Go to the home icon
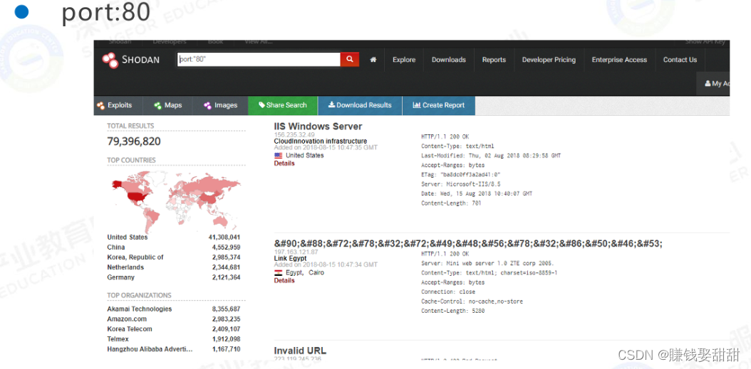Image resolution: width=751 pixels, height=369 pixels. coord(373,60)
